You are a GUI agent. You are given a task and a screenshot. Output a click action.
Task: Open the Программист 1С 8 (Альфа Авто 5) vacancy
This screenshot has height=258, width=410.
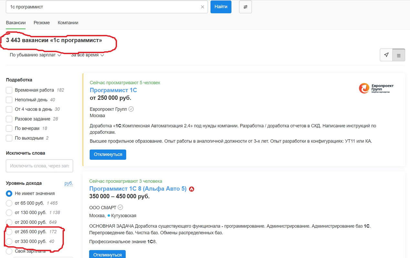[138, 189]
